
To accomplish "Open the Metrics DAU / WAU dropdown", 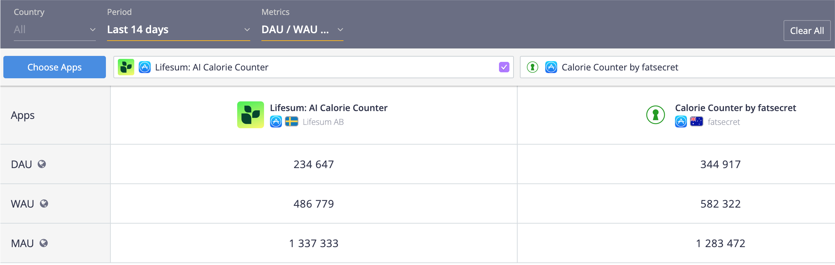I will pyautogui.click(x=302, y=30).
